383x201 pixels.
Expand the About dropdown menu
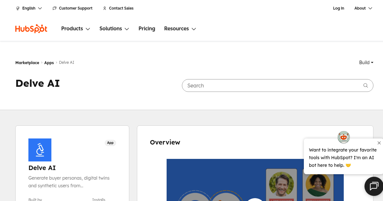click(x=363, y=8)
